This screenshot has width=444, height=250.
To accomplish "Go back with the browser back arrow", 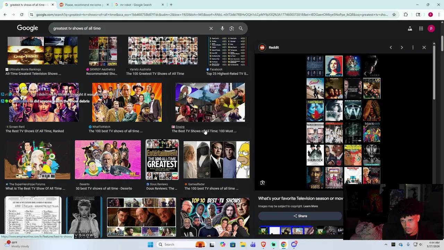I will coord(5,15).
